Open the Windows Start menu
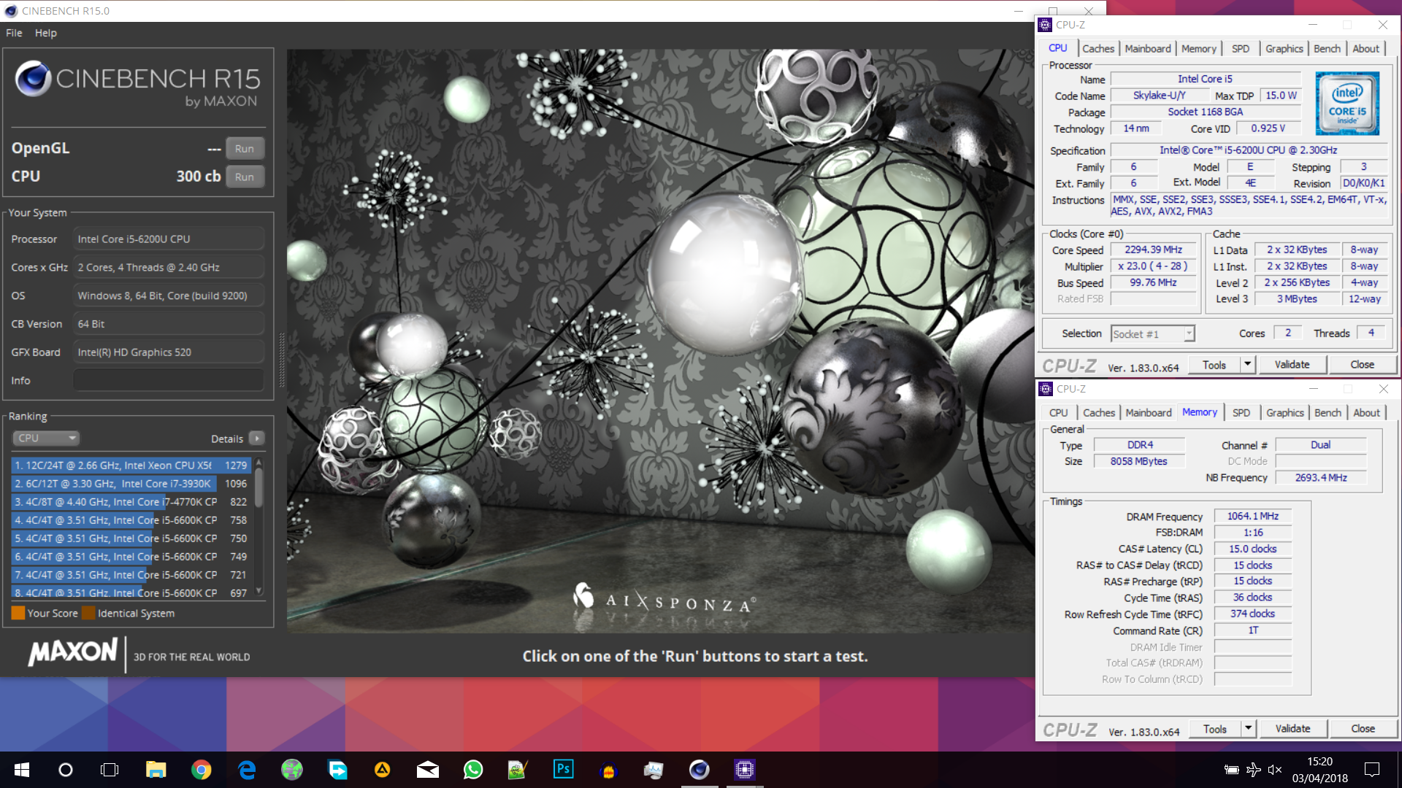Image resolution: width=1402 pixels, height=788 pixels. click(x=22, y=770)
